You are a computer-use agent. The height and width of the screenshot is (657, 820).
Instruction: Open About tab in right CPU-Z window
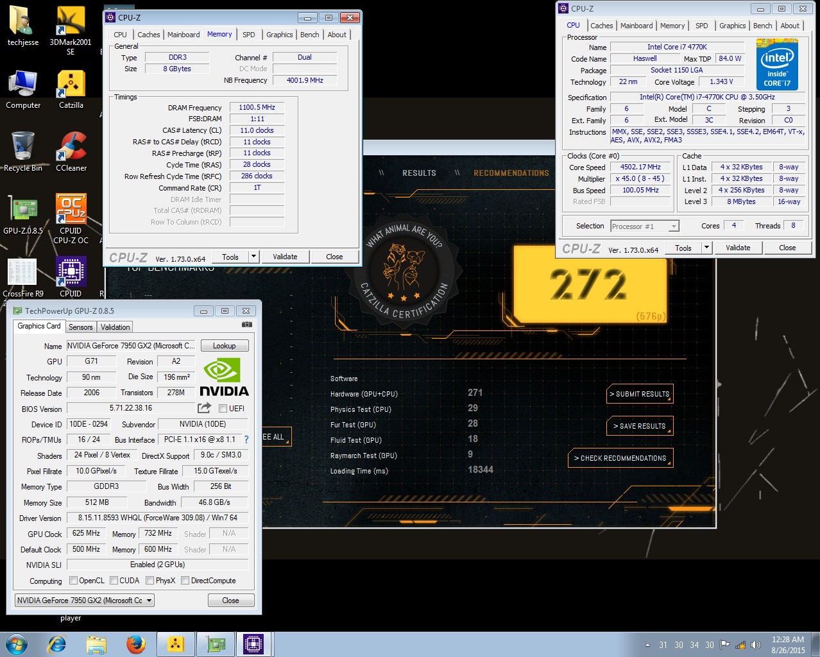[x=790, y=26]
